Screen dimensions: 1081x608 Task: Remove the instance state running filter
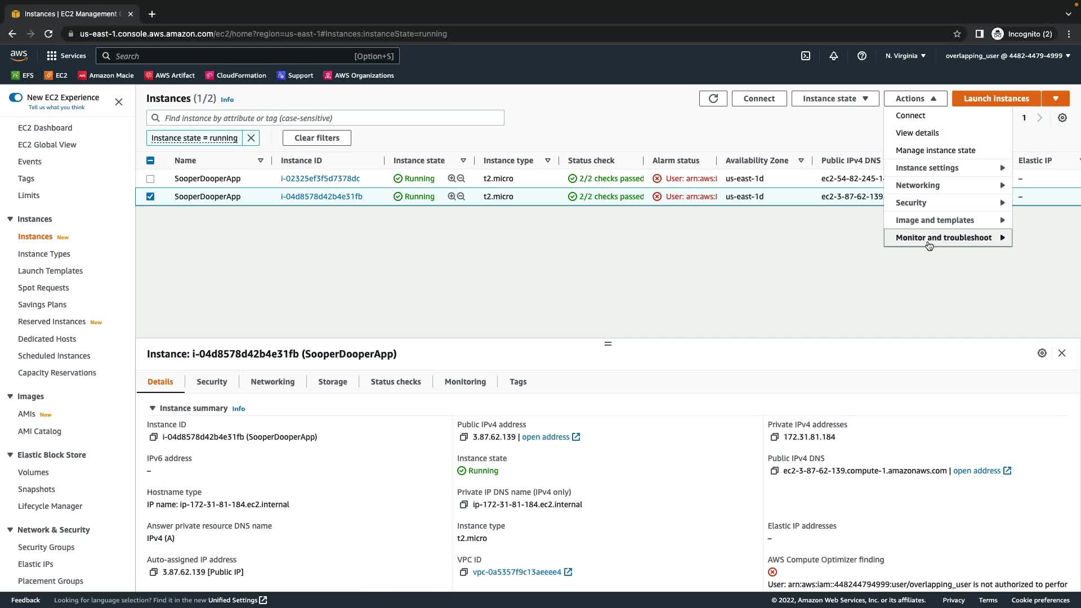tap(251, 138)
